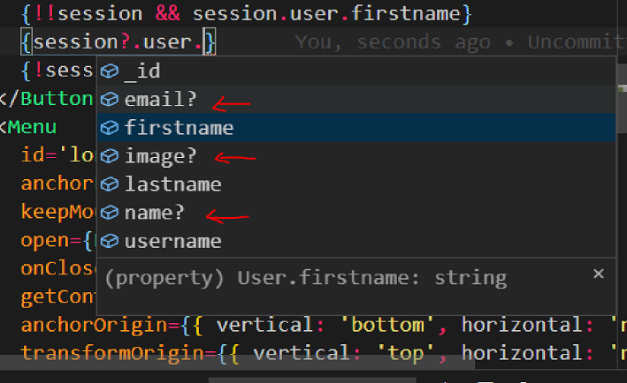Click the property cube icon beside email?
The image size is (627, 383).
click(x=109, y=100)
